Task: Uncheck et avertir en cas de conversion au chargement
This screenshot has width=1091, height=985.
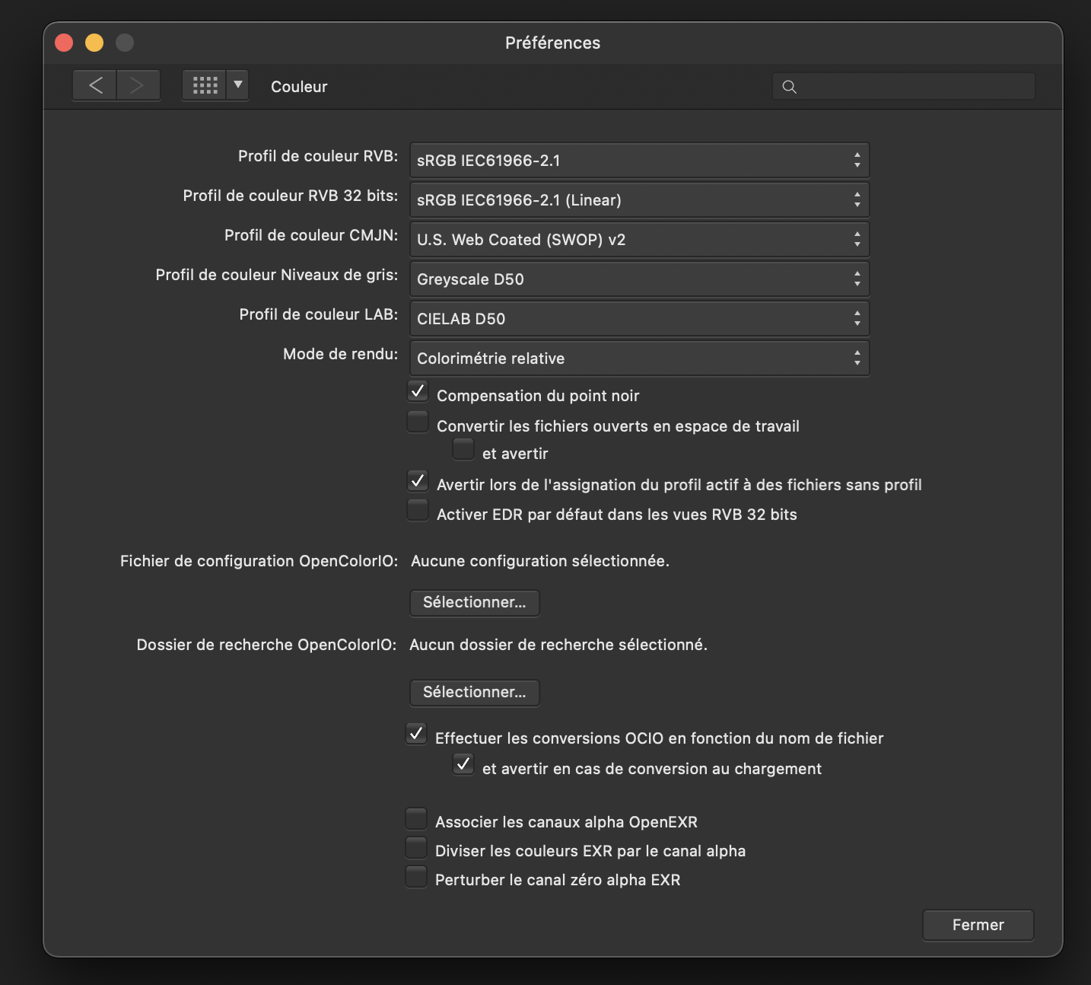Action: [x=463, y=763]
